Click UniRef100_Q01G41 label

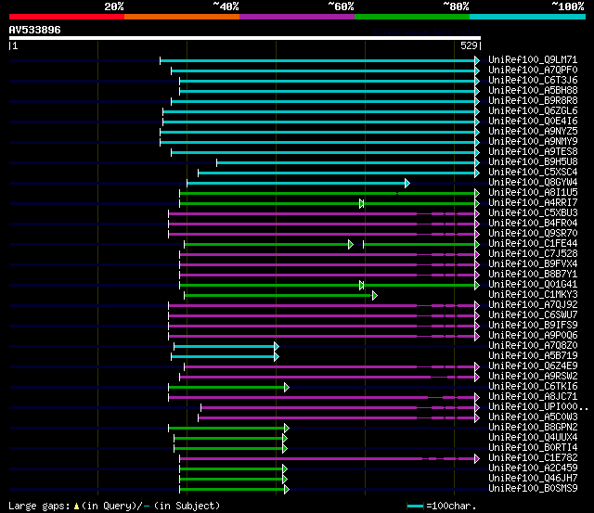[x=533, y=285]
